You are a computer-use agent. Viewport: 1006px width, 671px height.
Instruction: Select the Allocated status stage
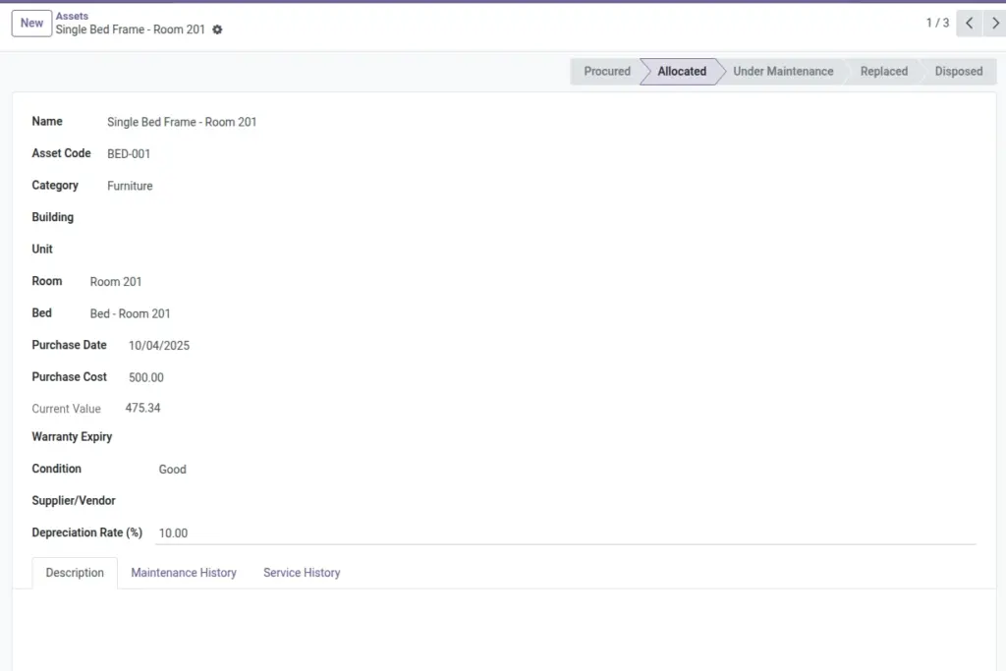(682, 71)
